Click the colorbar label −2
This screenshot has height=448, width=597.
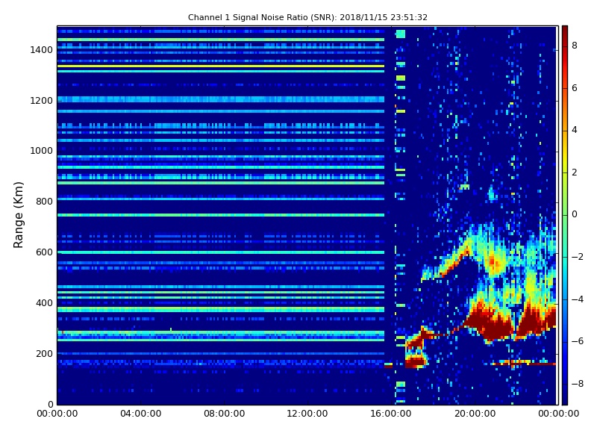coord(577,257)
